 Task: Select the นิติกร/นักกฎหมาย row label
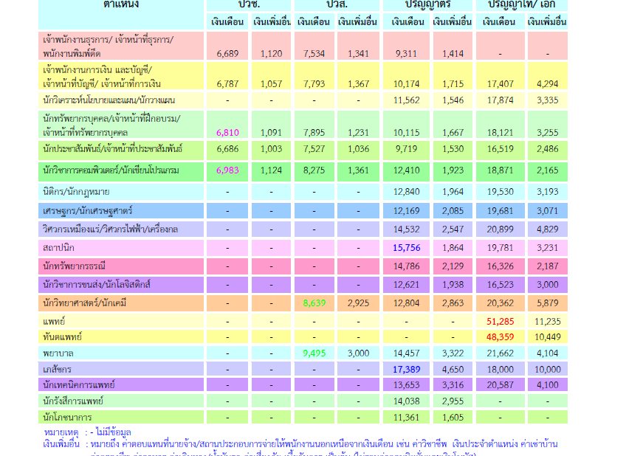click(78, 192)
